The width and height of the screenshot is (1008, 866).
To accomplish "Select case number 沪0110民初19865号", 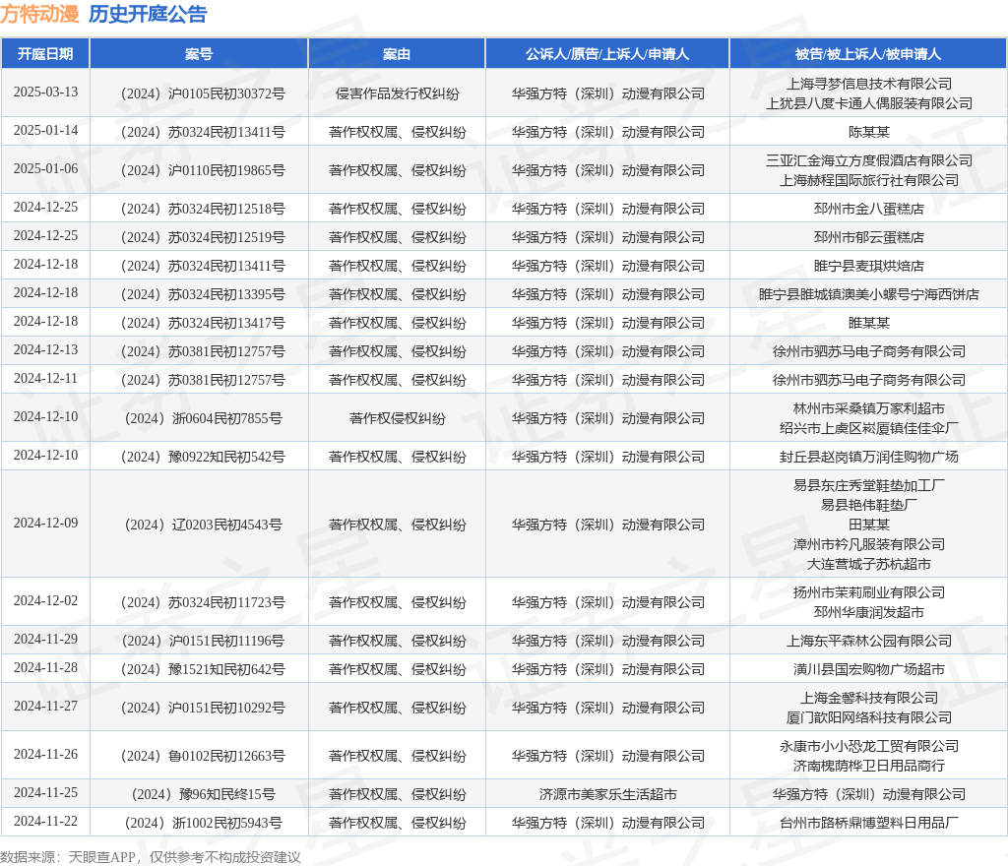I will click(x=203, y=170).
